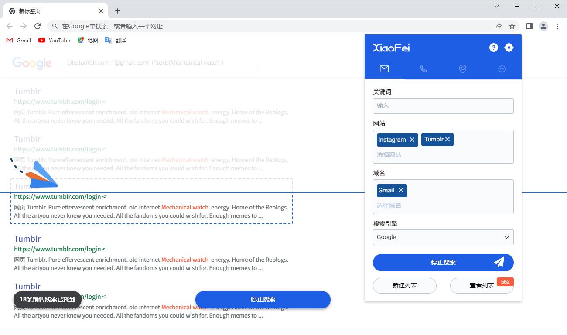This screenshot has width=567, height=335.
Task: Open XiaoFei settings gear icon
Action: tap(509, 48)
